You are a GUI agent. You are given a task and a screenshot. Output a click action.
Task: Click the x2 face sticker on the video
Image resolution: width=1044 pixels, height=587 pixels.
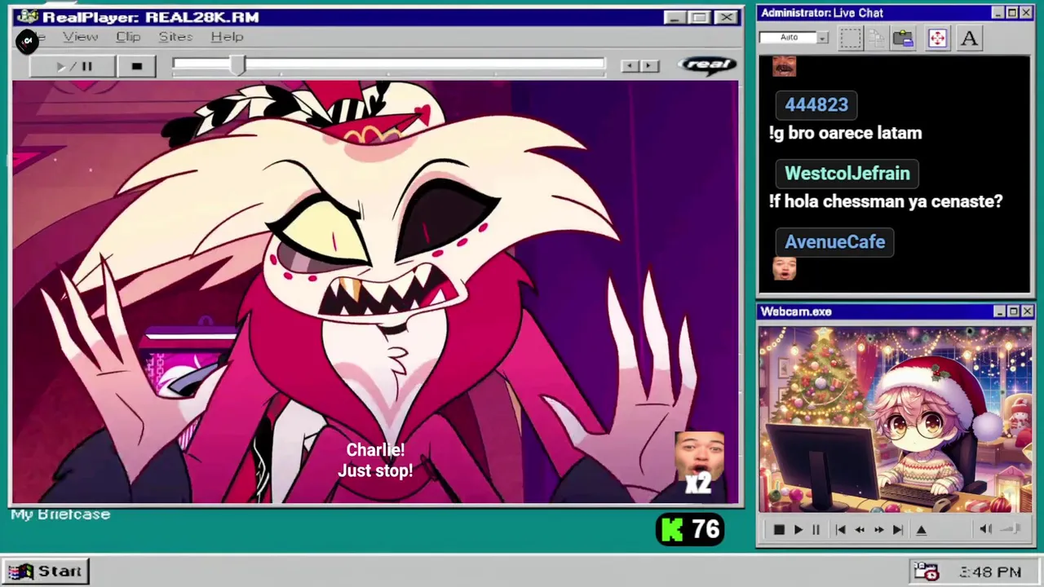point(700,464)
